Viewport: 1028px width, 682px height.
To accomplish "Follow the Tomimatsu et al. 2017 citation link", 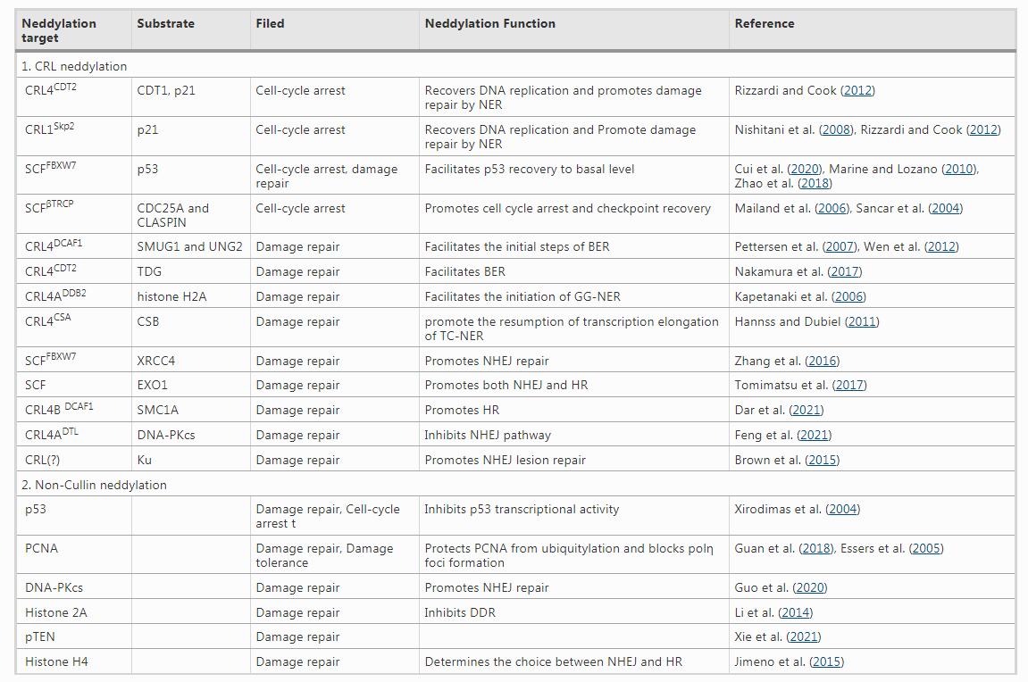I will pyautogui.click(x=848, y=385).
